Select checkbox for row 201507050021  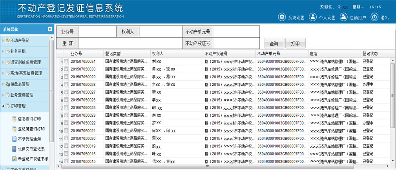[66, 130]
